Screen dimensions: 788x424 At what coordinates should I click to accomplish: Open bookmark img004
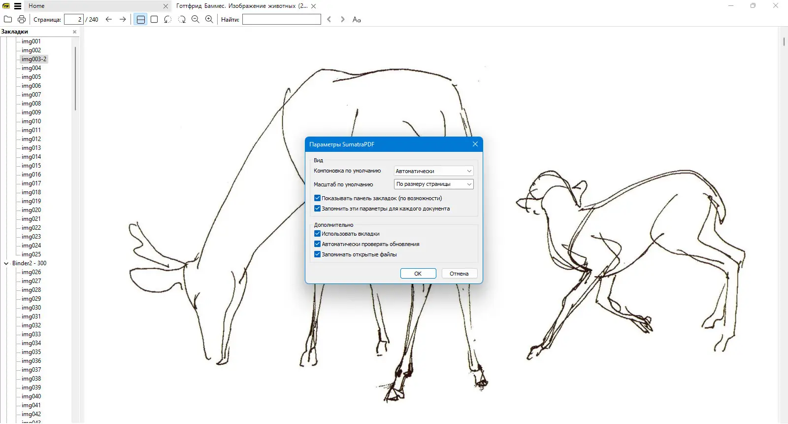[31, 68]
